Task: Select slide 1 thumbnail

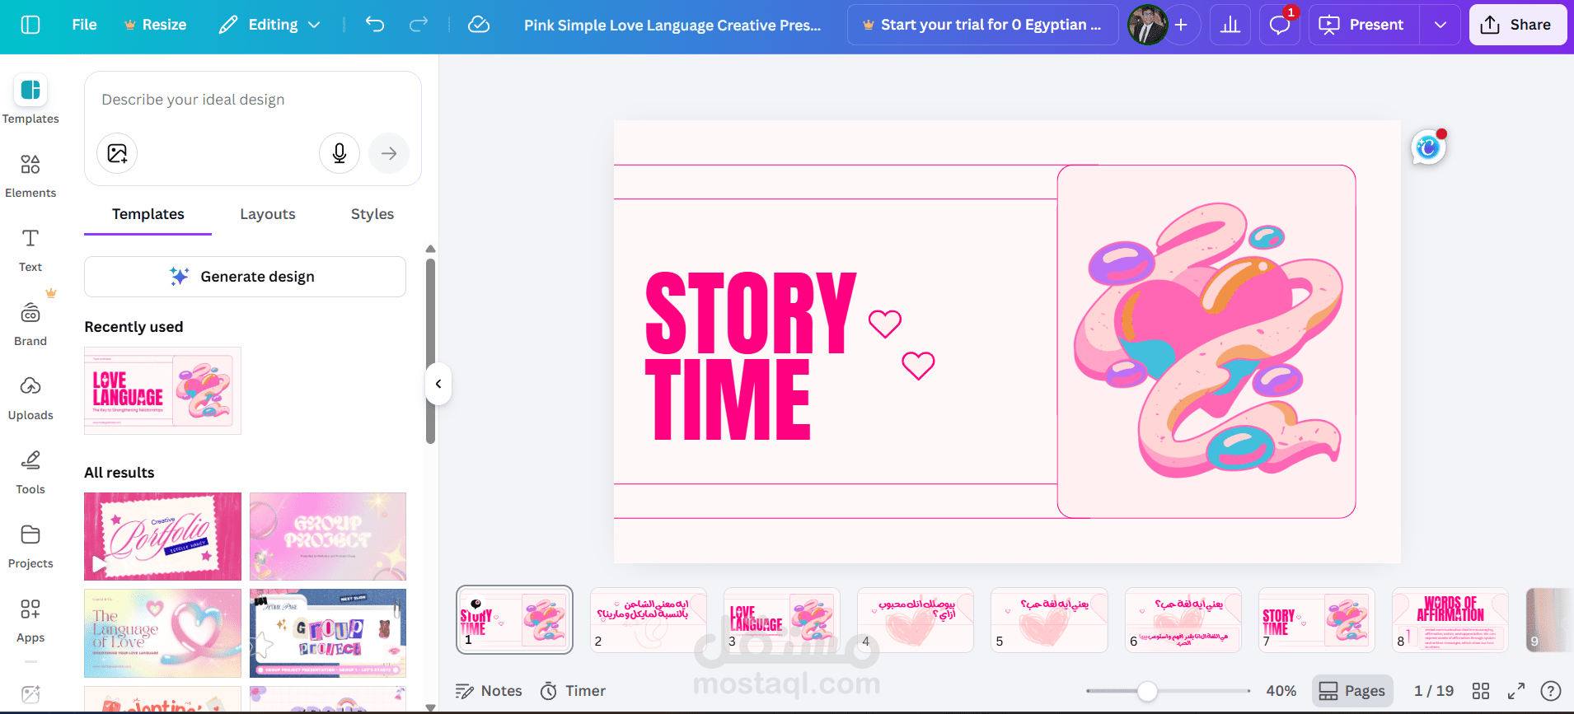Action: tap(514, 620)
